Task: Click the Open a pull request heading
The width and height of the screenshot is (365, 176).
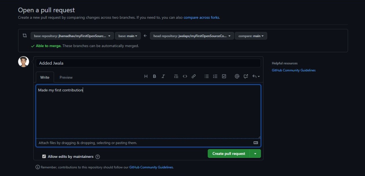Action: (x=46, y=10)
